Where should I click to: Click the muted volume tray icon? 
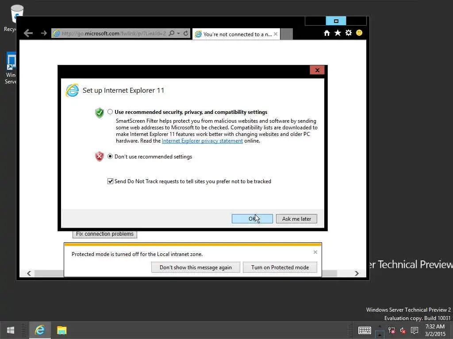pos(403,330)
